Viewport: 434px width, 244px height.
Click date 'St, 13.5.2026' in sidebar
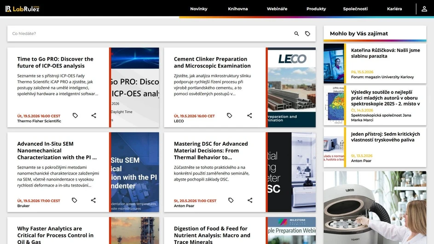click(362, 156)
